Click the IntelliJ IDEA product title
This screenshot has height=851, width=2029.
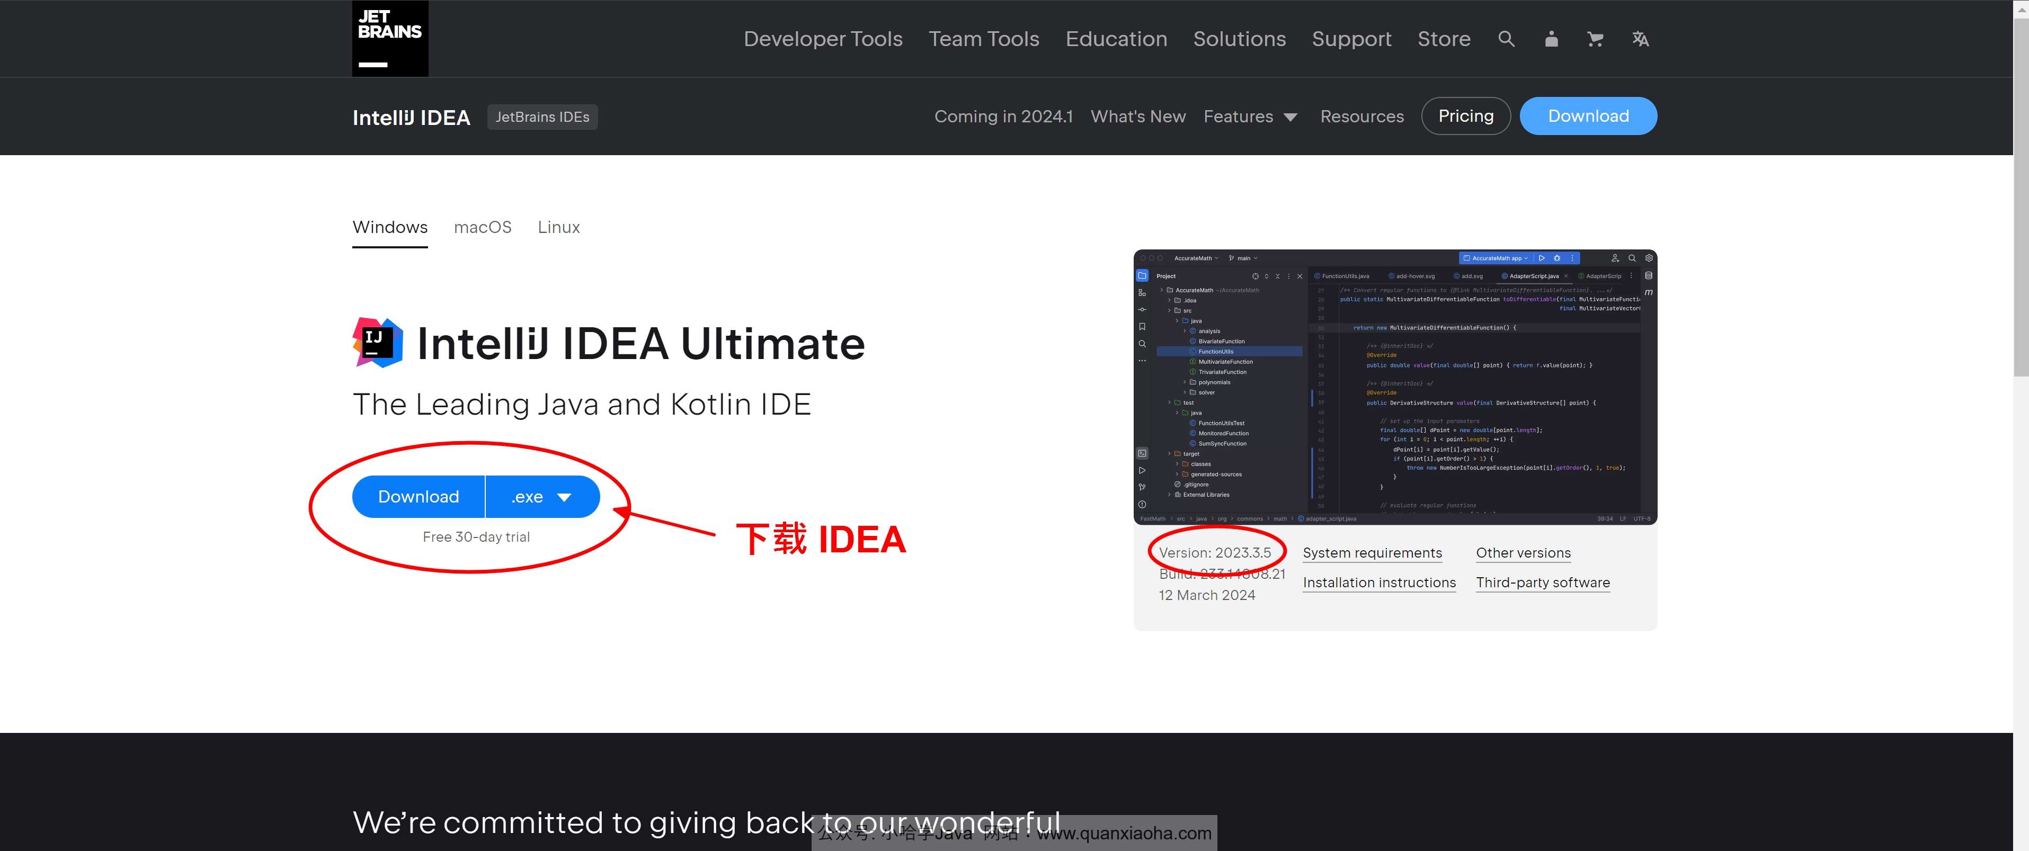(x=411, y=118)
